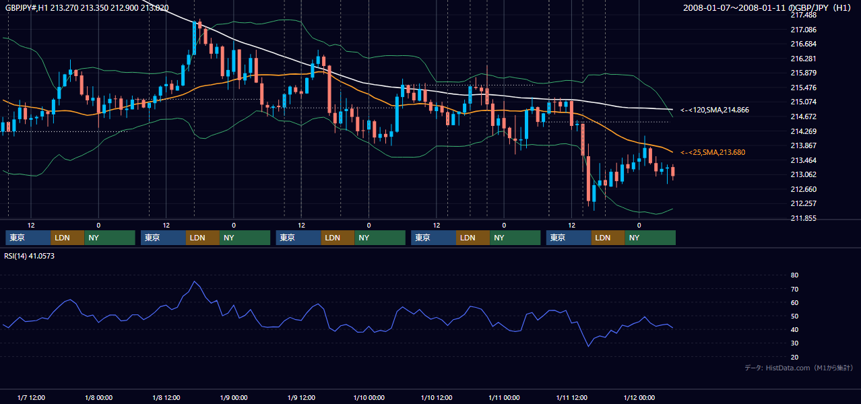Click the 1/9 00:00 time axis label

point(233,398)
